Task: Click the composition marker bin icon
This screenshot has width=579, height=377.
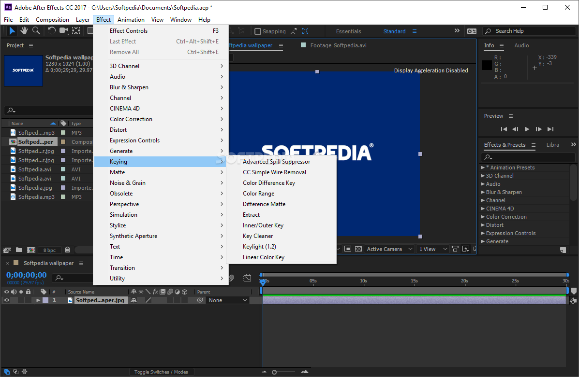Action: [x=574, y=291]
